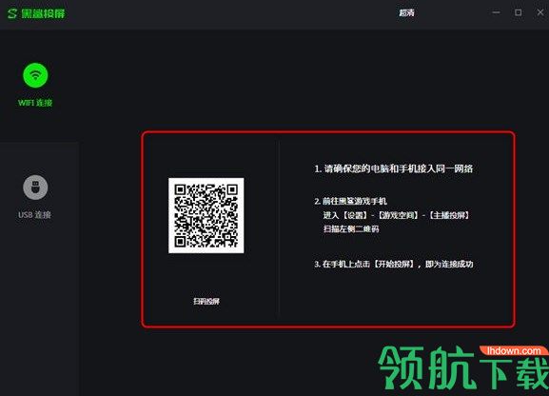Open the 超清 quality setting in title bar
Image resolution: width=549 pixels, height=396 pixels.
pyautogui.click(x=406, y=13)
